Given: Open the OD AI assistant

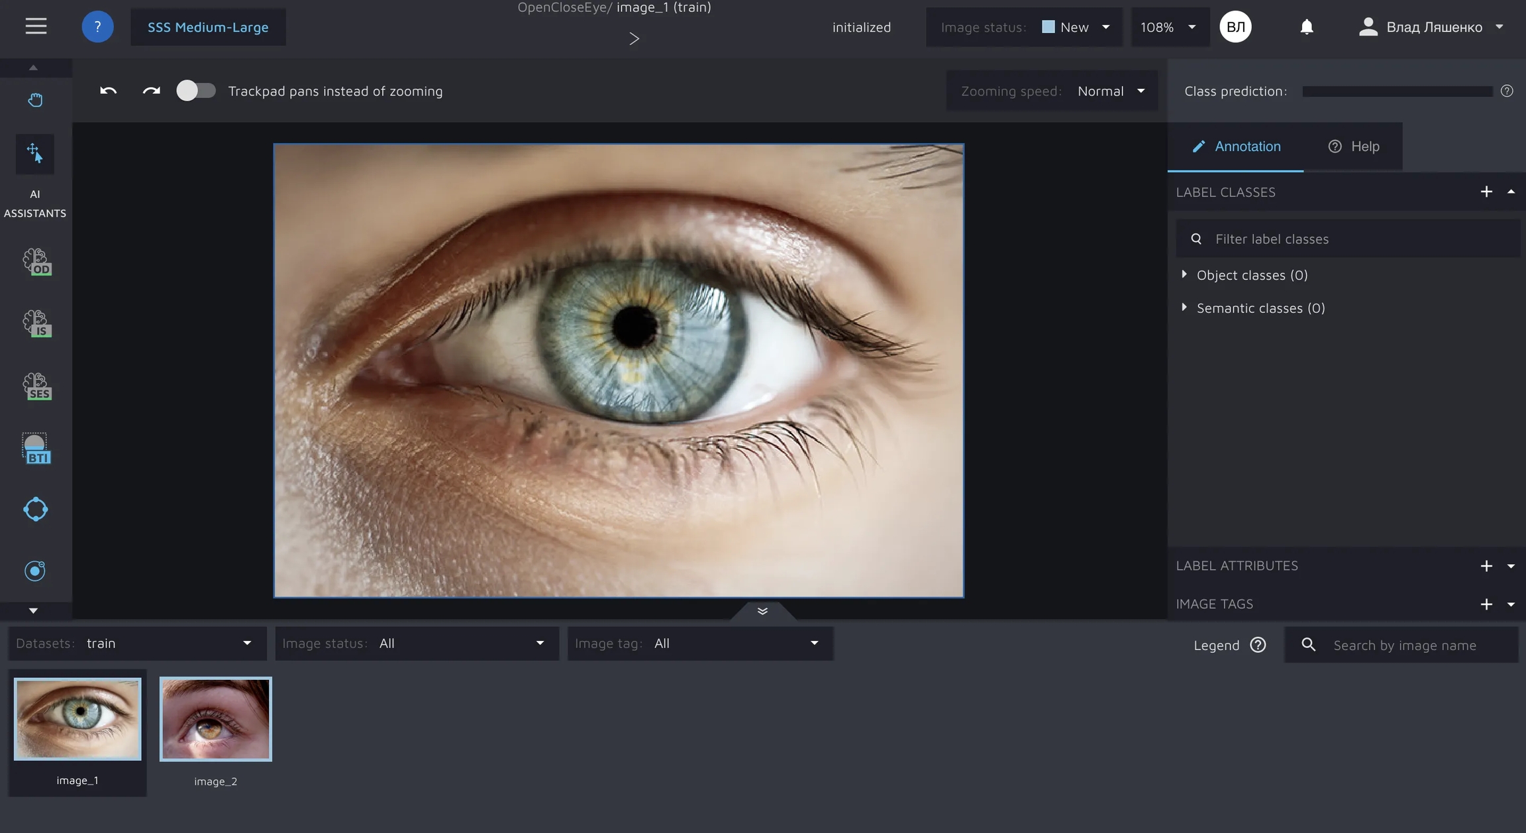Looking at the screenshot, I should point(37,262).
